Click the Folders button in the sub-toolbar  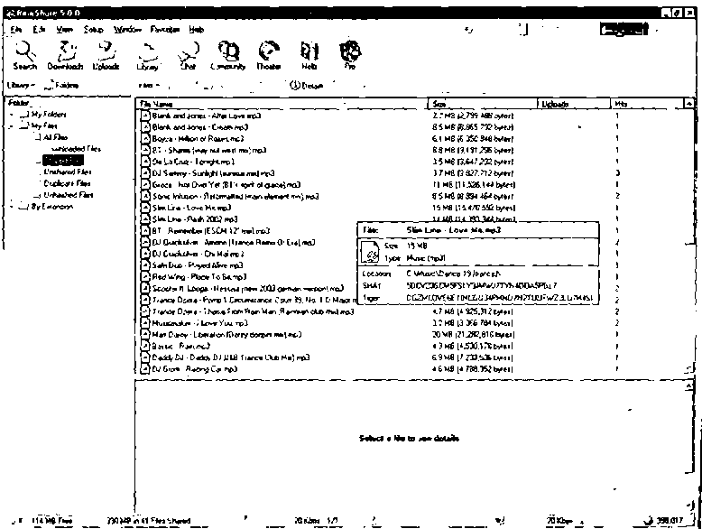[x=62, y=85]
